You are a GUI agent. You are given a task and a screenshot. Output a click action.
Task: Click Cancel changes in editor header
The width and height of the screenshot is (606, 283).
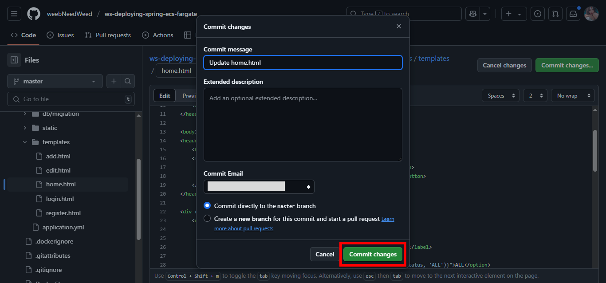(504, 65)
